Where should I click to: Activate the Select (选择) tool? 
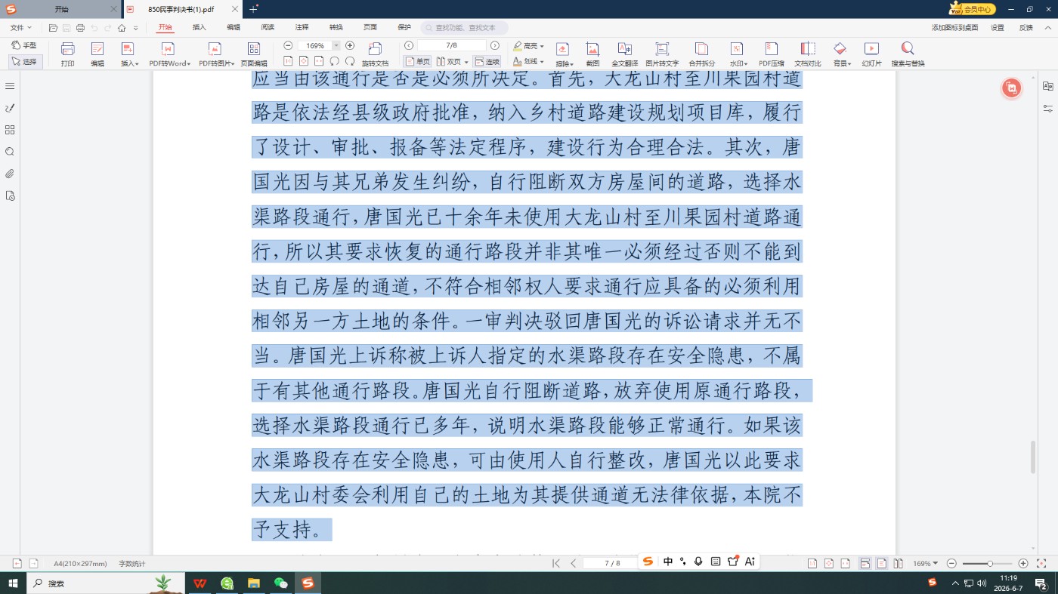(25, 61)
